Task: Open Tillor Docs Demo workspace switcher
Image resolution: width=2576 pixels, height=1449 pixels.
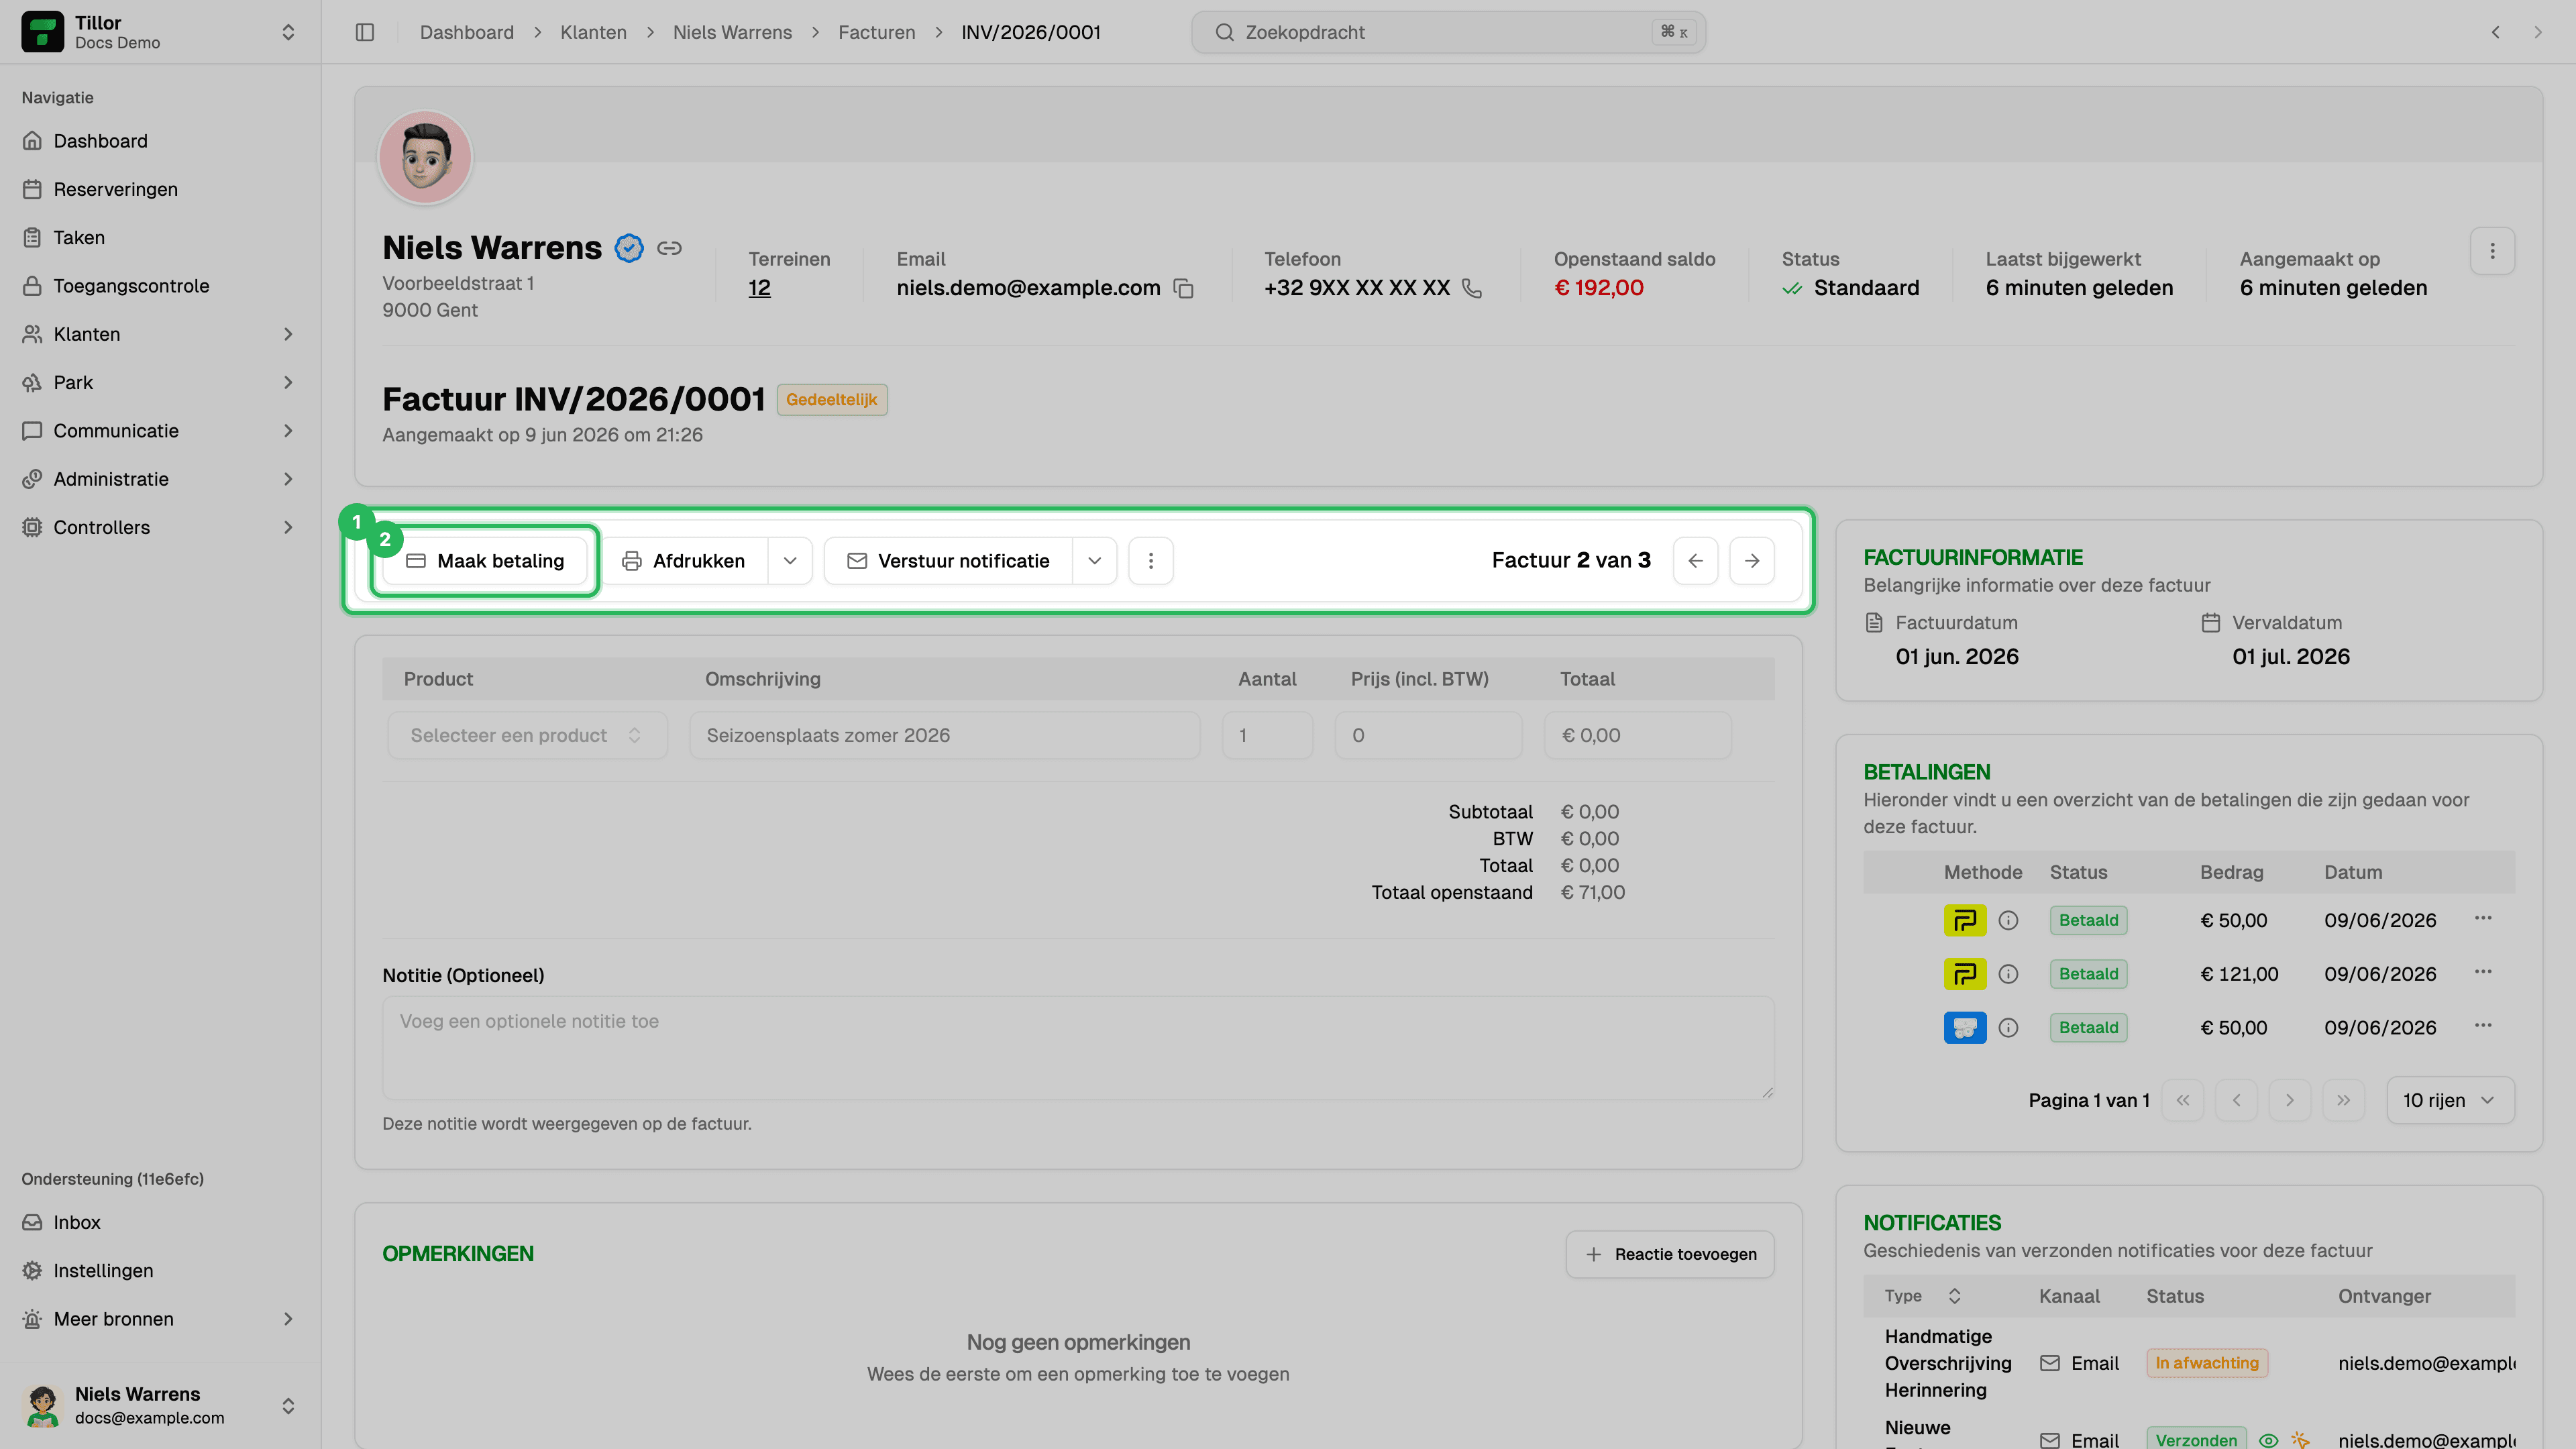Action: pyautogui.click(x=160, y=32)
